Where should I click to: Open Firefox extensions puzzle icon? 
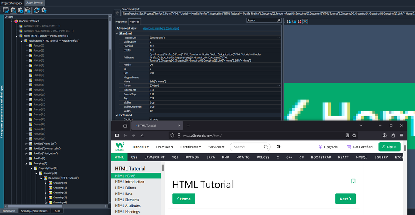pos(393,135)
